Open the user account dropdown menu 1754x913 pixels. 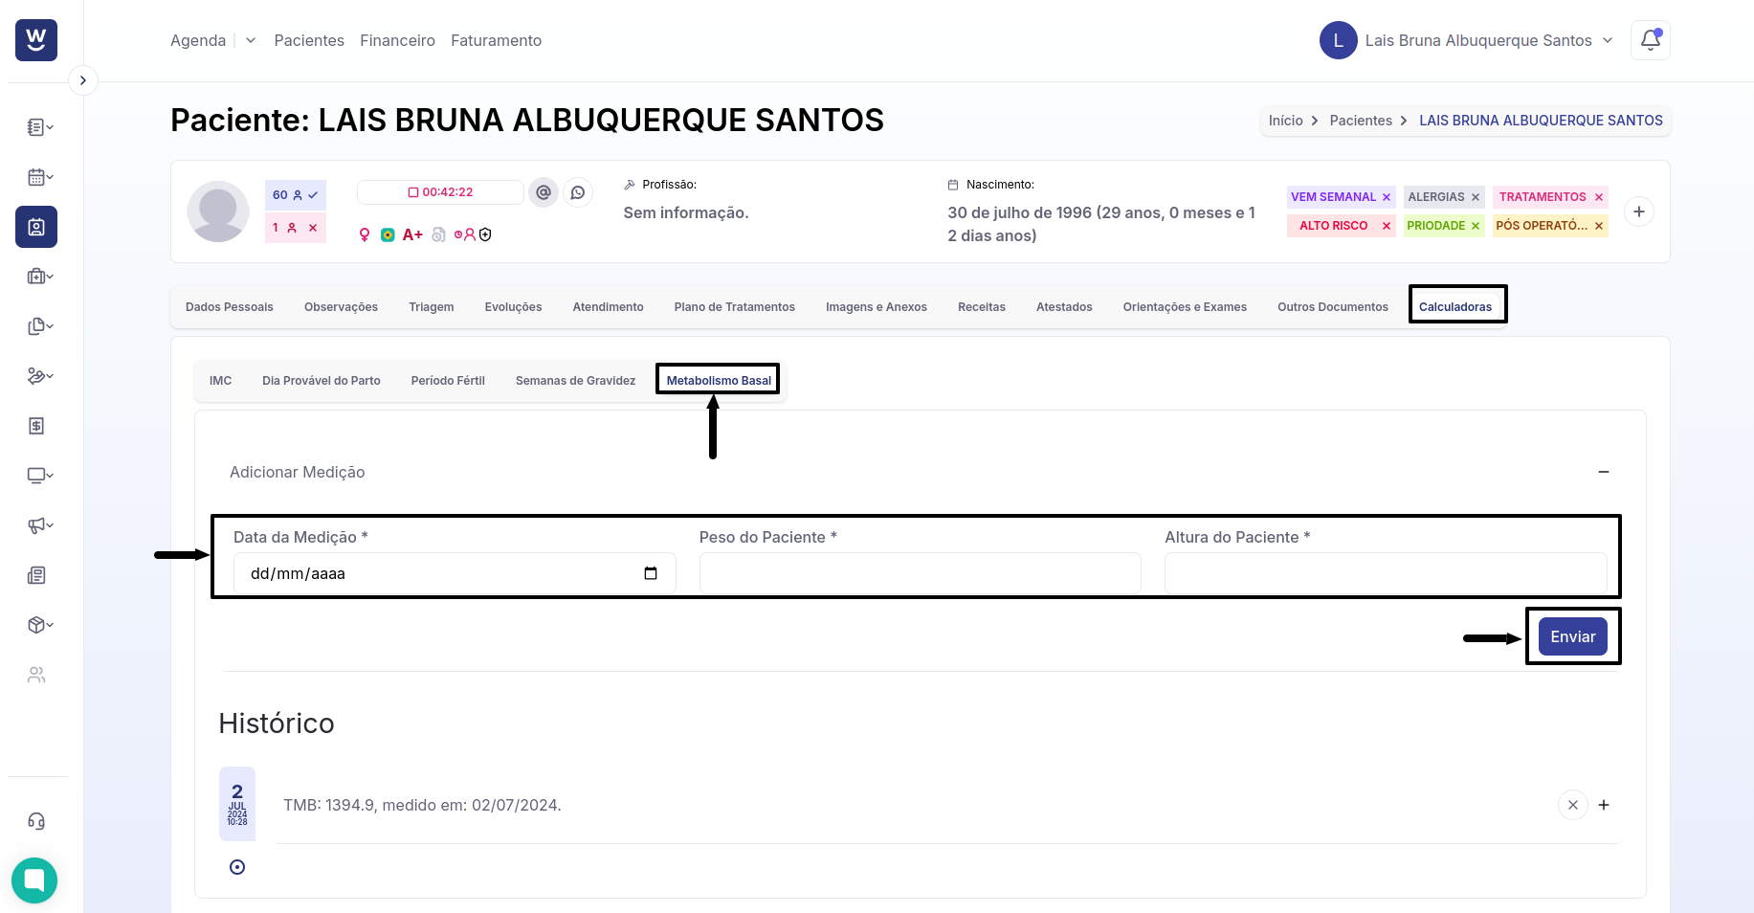click(x=1467, y=40)
